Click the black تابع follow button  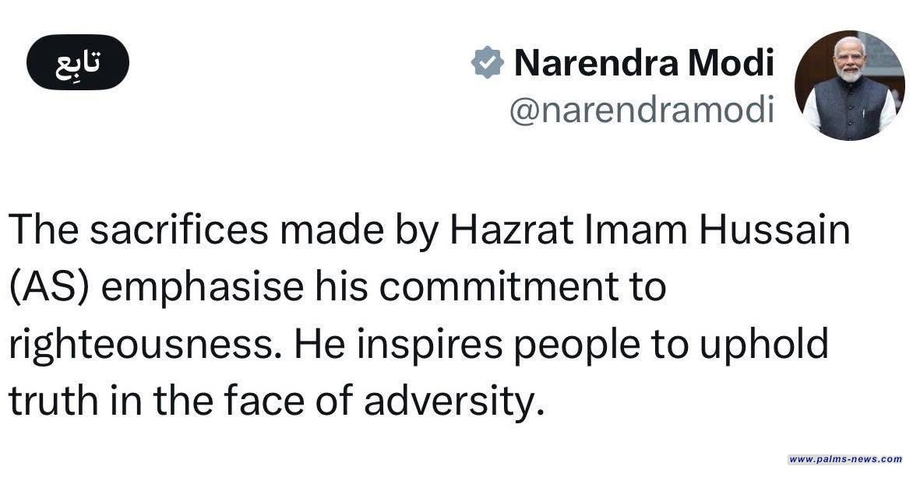point(77,62)
